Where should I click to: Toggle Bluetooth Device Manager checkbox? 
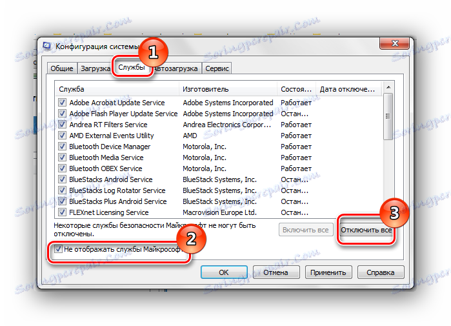coord(62,146)
